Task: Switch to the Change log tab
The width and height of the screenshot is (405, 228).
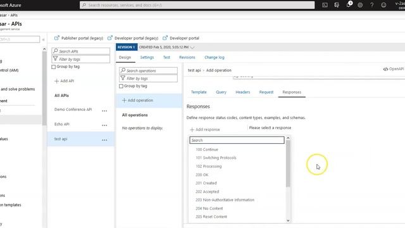Action: click(215, 58)
